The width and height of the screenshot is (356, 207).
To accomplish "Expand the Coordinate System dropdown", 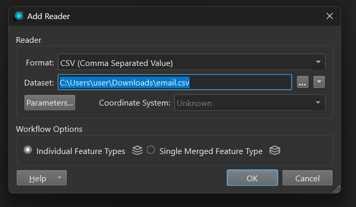I will pyautogui.click(x=318, y=102).
